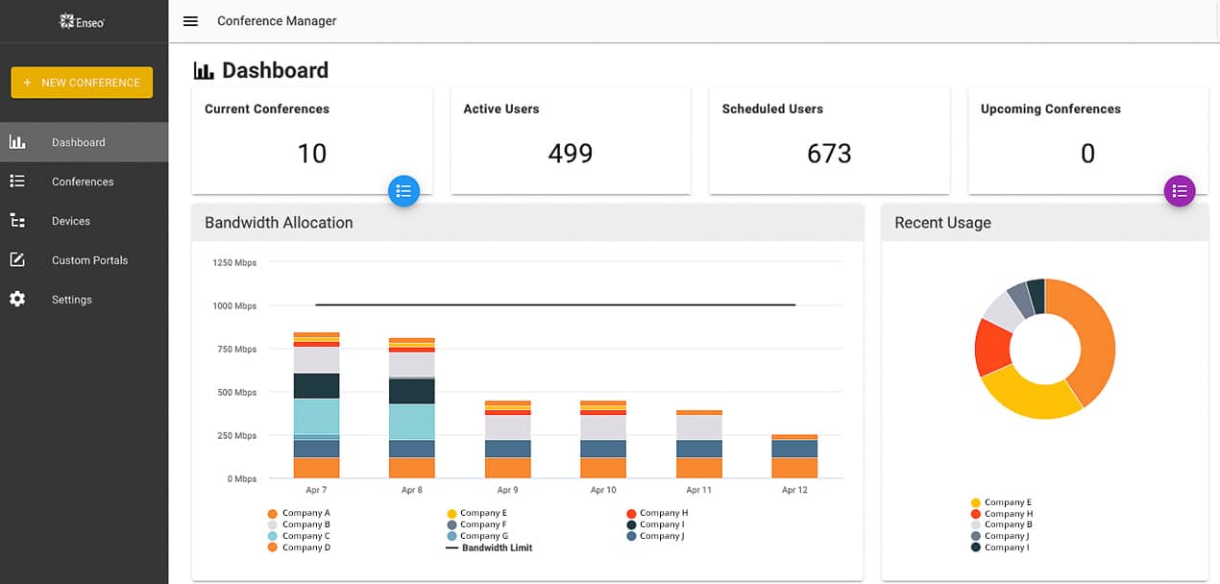The height and width of the screenshot is (584, 1220).
Task: Open Devices using its sidebar icon
Action: (x=17, y=220)
